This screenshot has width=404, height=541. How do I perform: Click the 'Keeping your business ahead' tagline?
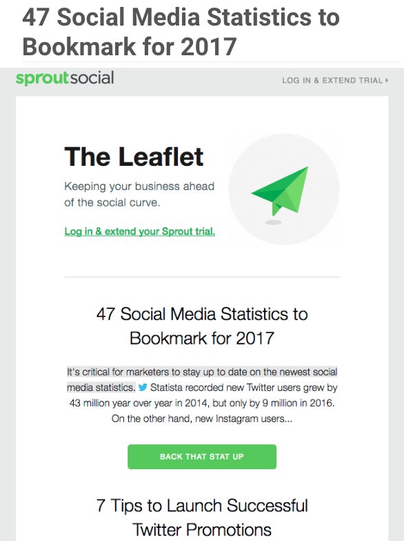[x=139, y=187]
